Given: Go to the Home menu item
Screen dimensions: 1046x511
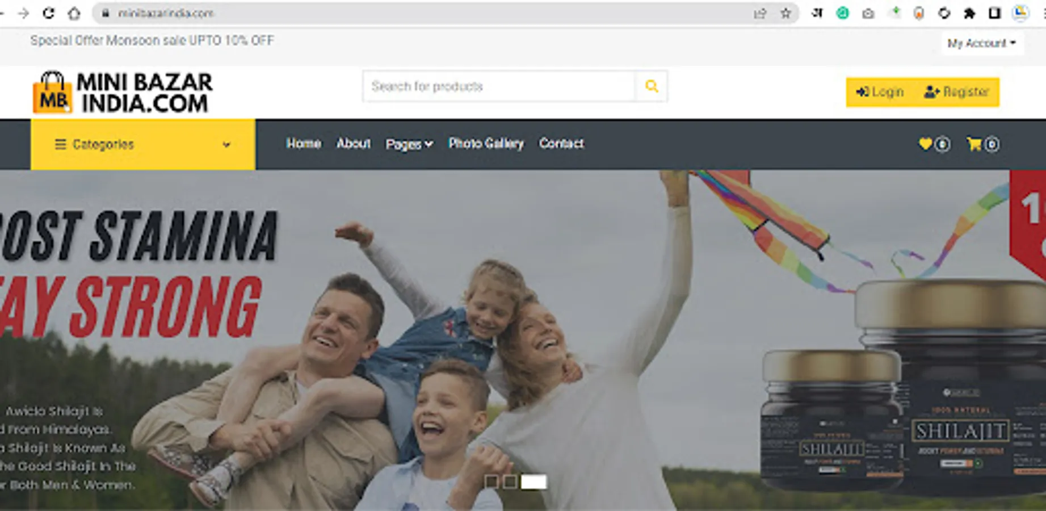Looking at the screenshot, I should point(304,144).
